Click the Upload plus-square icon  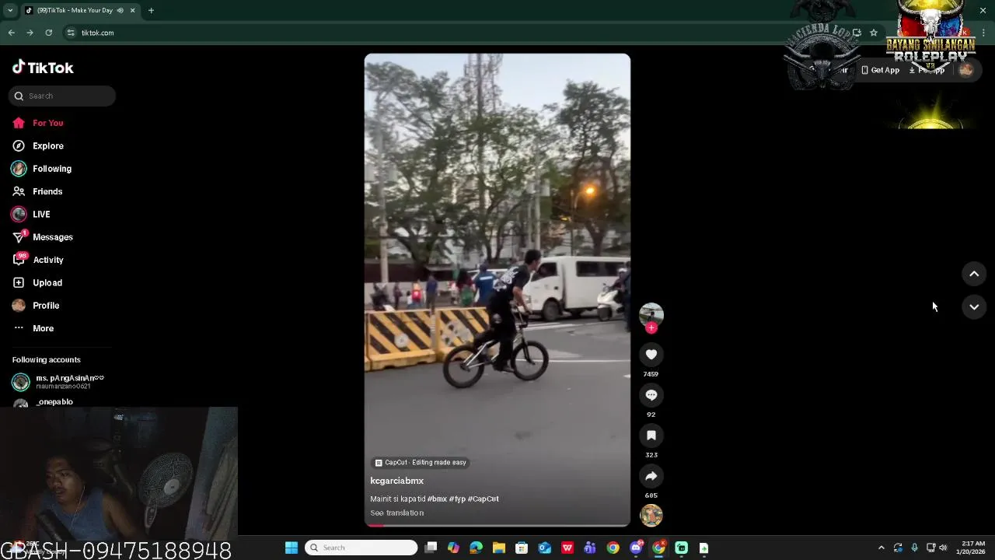(x=19, y=282)
